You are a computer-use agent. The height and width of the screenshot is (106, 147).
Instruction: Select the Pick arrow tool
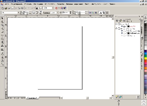click(x=2, y=18)
